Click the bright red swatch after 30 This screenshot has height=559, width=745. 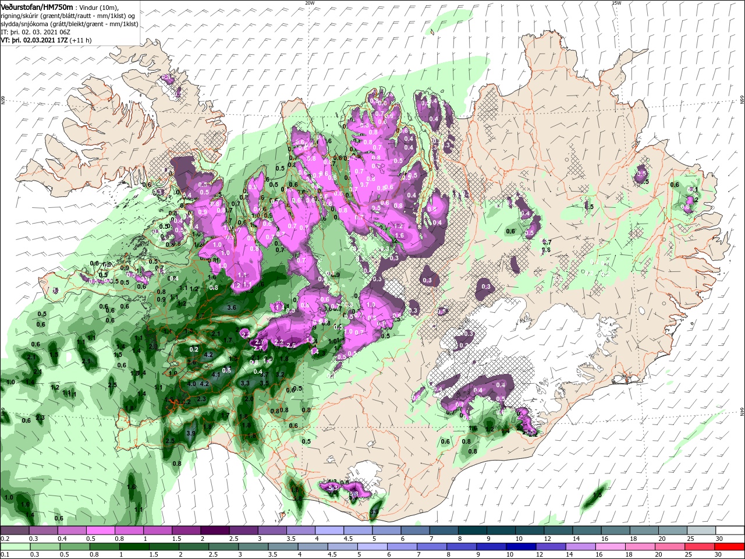tap(729, 547)
